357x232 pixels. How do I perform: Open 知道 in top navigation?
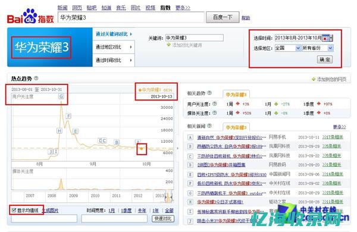[x=106, y=8]
